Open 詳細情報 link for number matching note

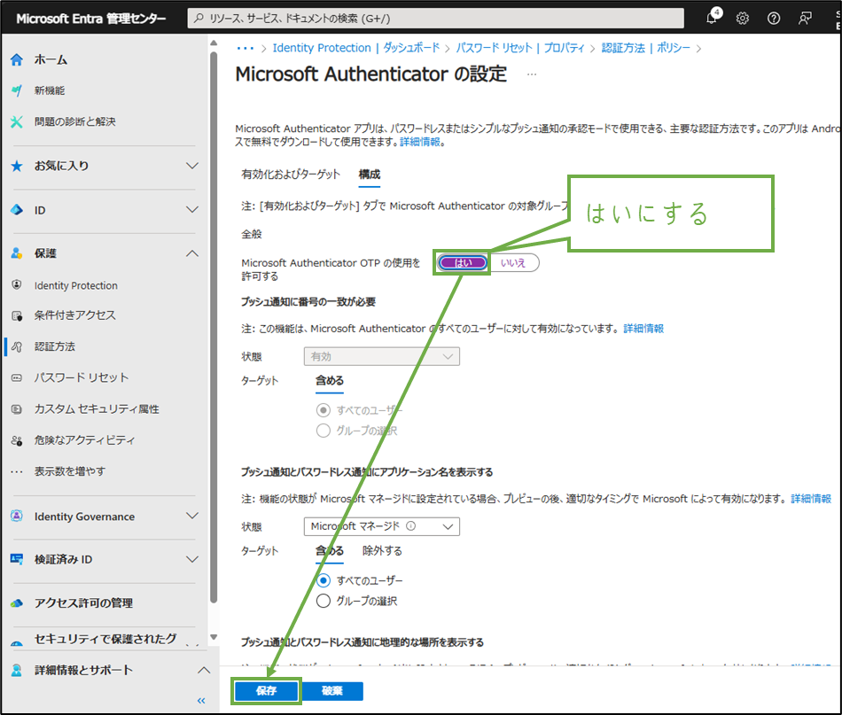click(643, 329)
